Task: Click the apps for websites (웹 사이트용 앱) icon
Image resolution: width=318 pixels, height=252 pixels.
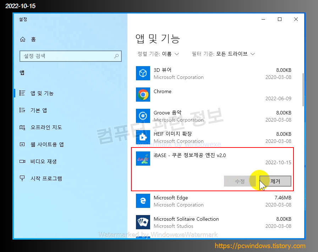Action: click(22, 144)
